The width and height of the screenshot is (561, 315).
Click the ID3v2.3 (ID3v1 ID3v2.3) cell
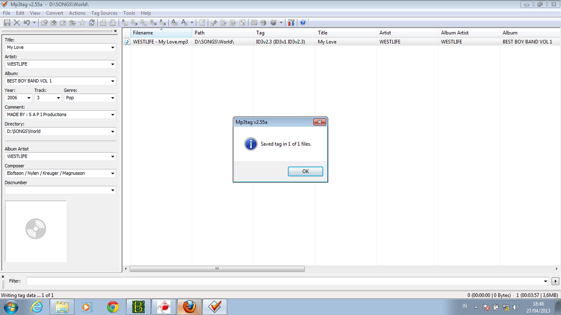[x=280, y=42]
